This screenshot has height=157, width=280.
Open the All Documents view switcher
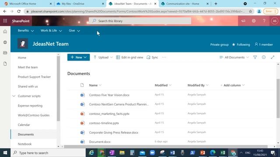tap(234, 57)
